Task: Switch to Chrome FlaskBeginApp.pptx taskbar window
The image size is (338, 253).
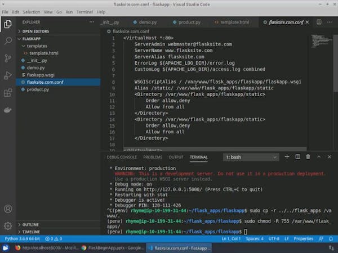Action: pyautogui.click(x=113, y=248)
